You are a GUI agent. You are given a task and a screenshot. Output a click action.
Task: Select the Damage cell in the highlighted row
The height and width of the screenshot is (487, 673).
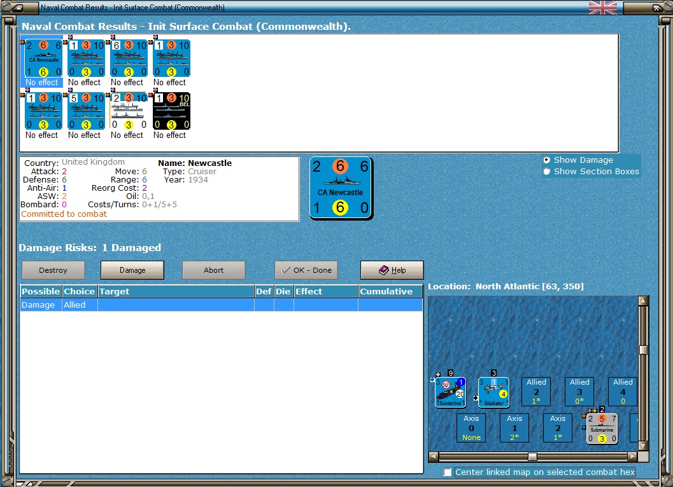(41, 305)
